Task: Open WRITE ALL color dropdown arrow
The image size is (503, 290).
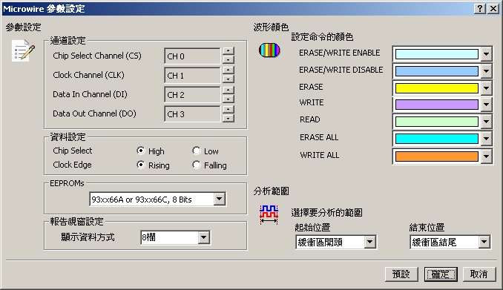Action: tap(487, 156)
